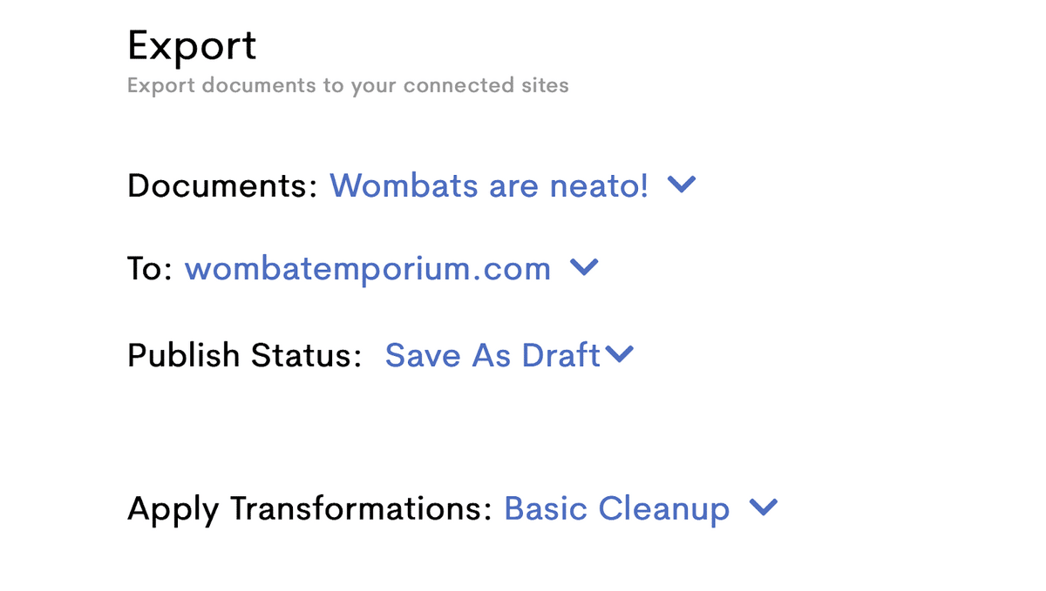Click the chevron next to Wombats are neato!
The image size is (1046, 591).
pos(681,185)
